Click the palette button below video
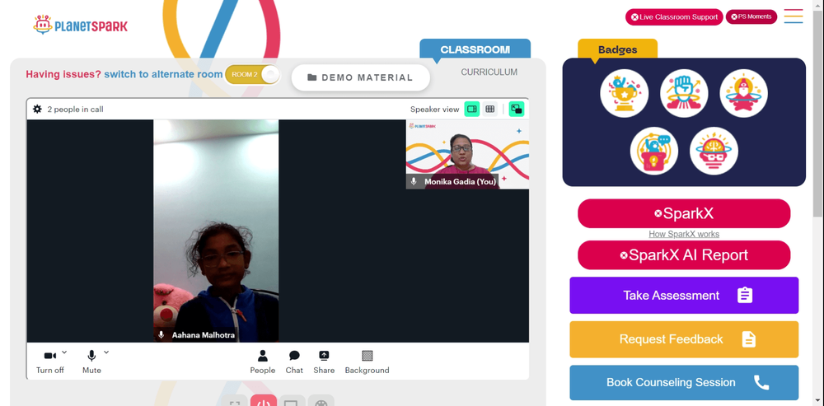The image size is (824, 406). tap(321, 402)
